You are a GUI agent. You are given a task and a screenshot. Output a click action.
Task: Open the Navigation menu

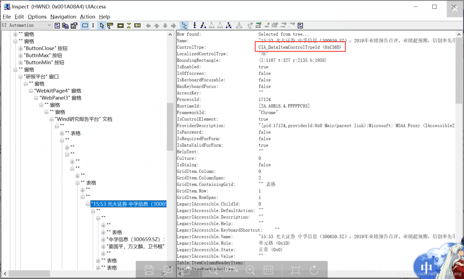click(x=63, y=17)
